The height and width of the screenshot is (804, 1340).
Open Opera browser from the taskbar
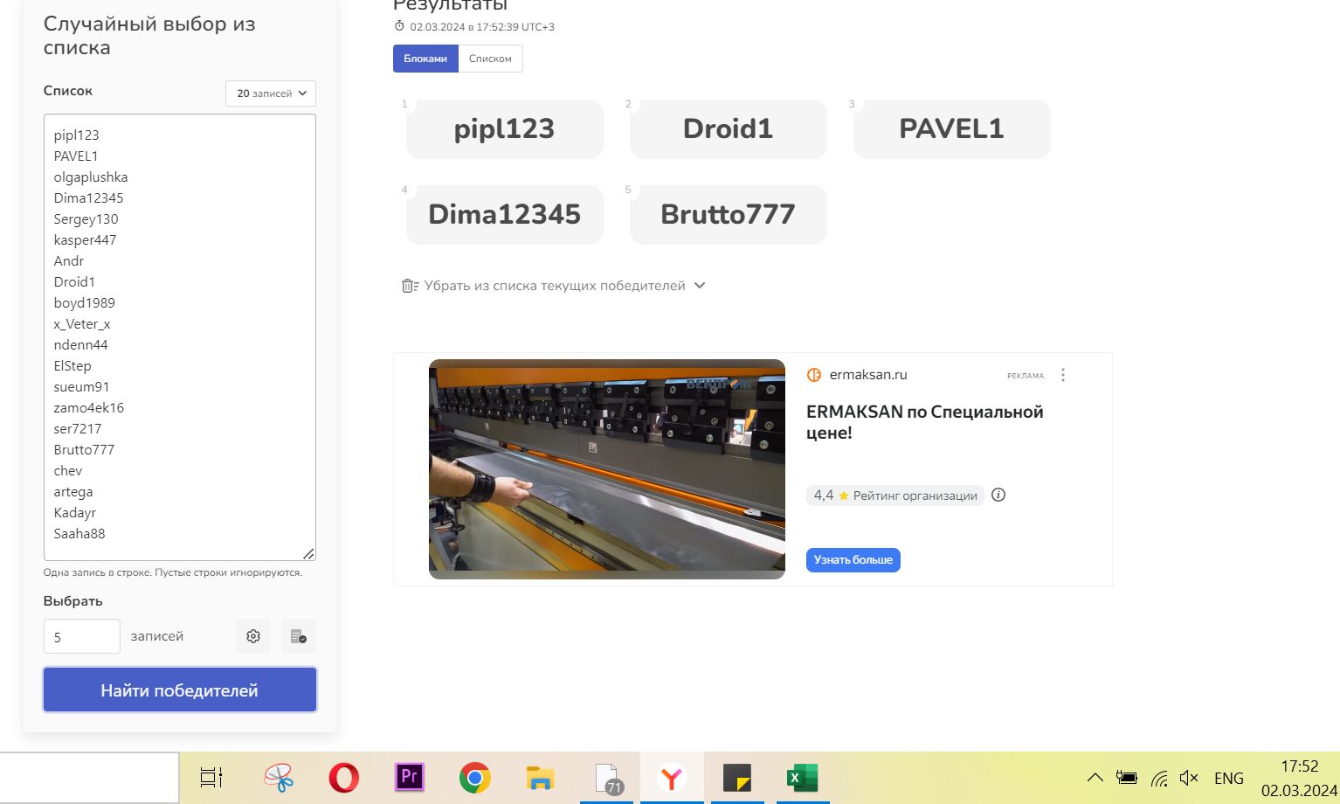344,777
